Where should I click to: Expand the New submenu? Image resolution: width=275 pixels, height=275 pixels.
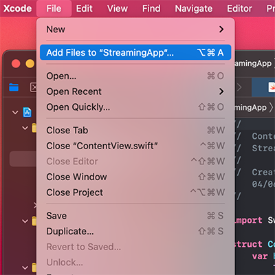[135, 30]
